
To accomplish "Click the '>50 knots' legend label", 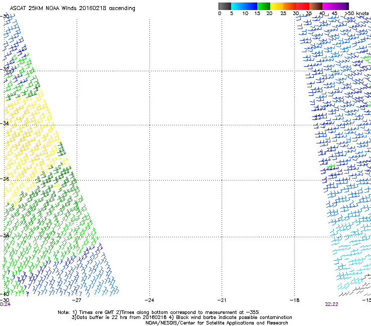I will [356, 14].
